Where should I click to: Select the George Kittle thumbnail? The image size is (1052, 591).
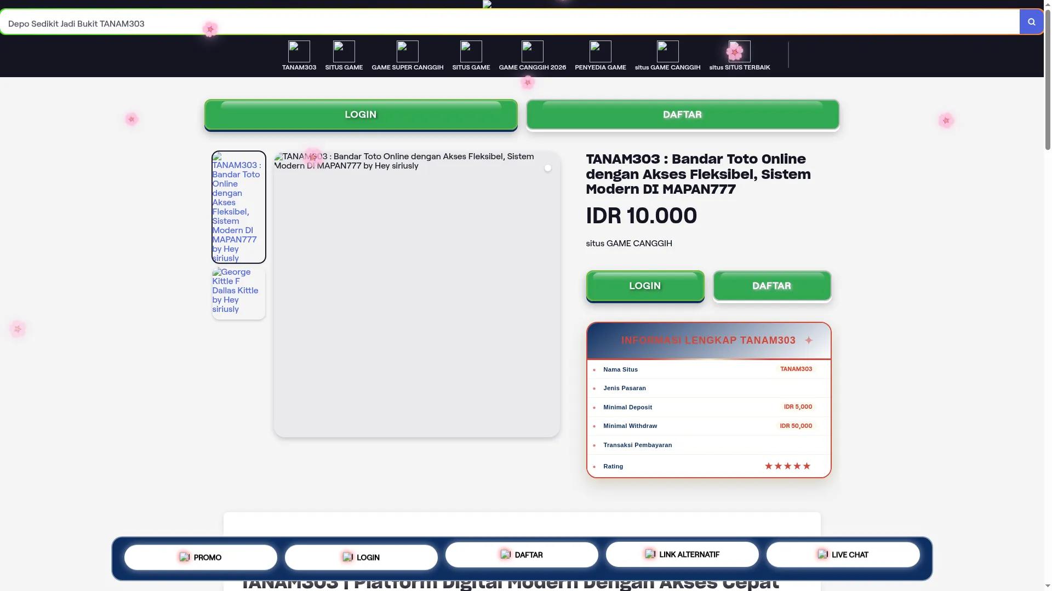239,293
